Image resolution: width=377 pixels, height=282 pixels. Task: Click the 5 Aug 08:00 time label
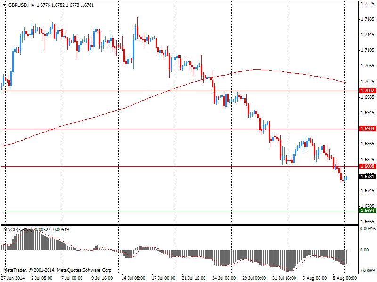click(x=315, y=278)
